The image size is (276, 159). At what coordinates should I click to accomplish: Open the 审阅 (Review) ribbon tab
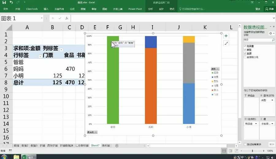tap(94, 9)
